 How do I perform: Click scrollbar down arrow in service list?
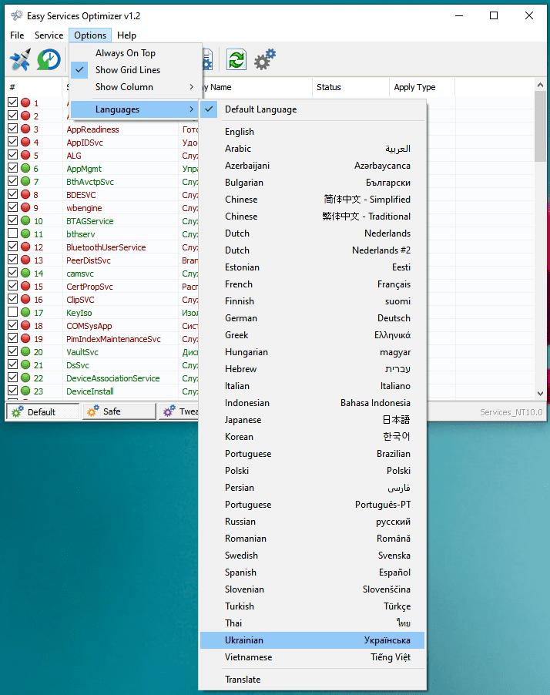(x=540, y=393)
